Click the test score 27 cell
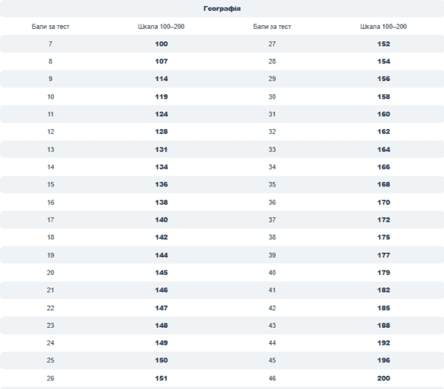The width and height of the screenshot is (444, 389). pos(271,44)
